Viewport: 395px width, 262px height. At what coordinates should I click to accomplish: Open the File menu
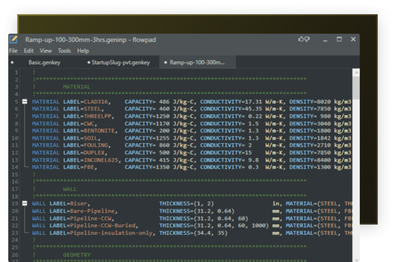tap(13, 51)
